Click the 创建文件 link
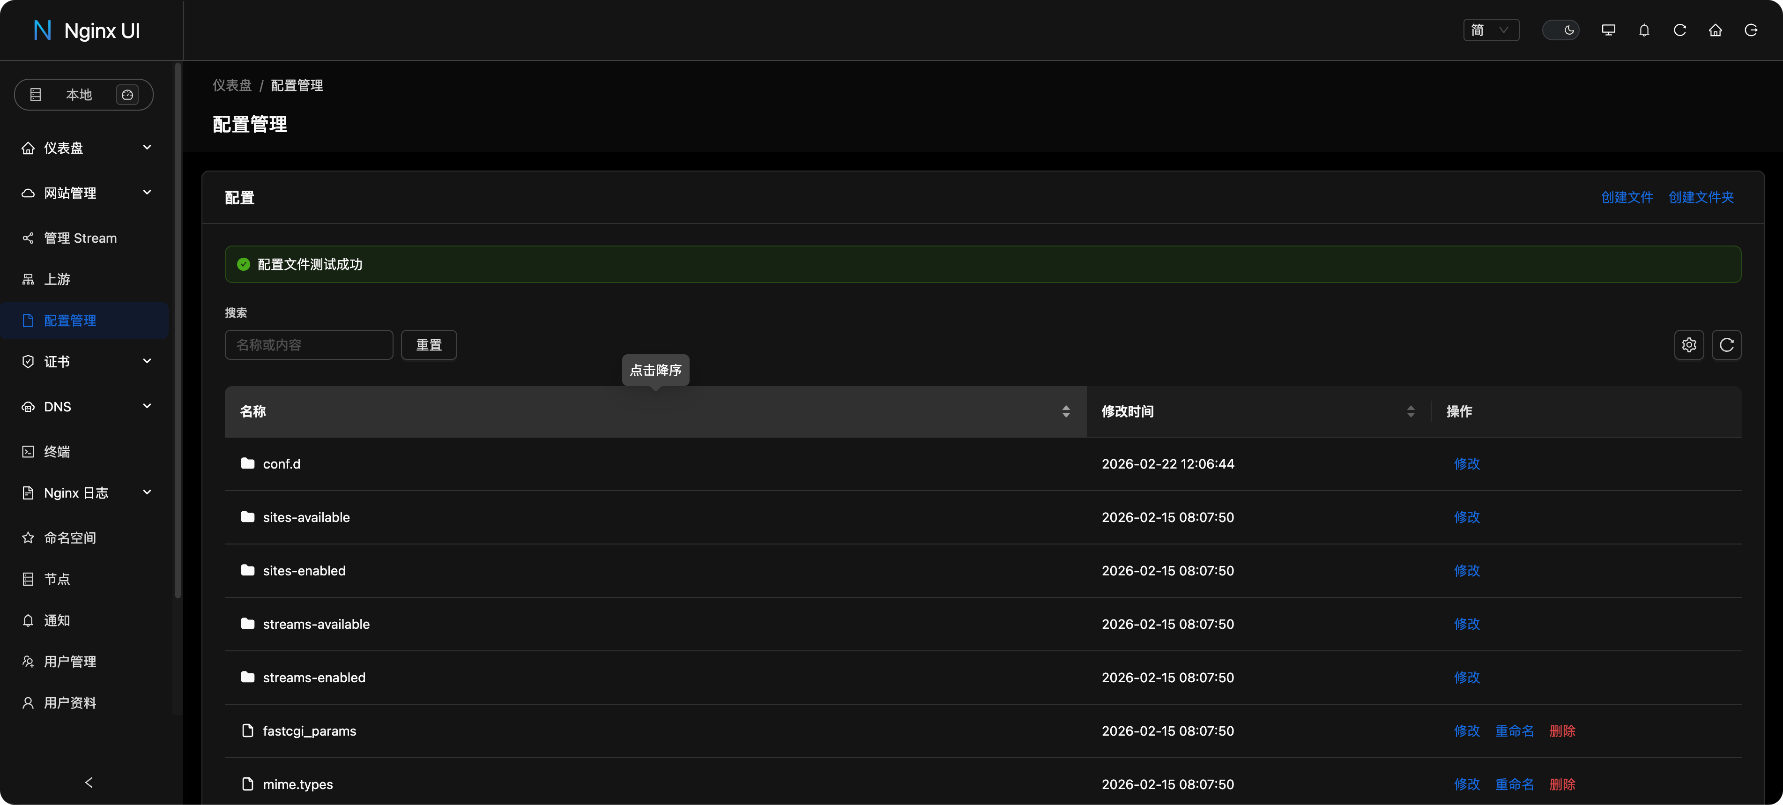The image size is (1783, 805). pos(1627,197)
